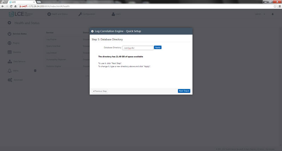Click the LCE logo

point(21,14)
